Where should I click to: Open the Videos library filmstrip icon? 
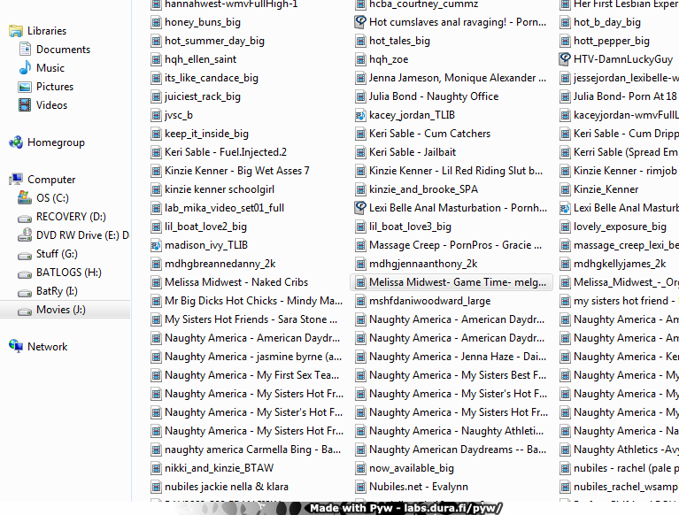25,105
